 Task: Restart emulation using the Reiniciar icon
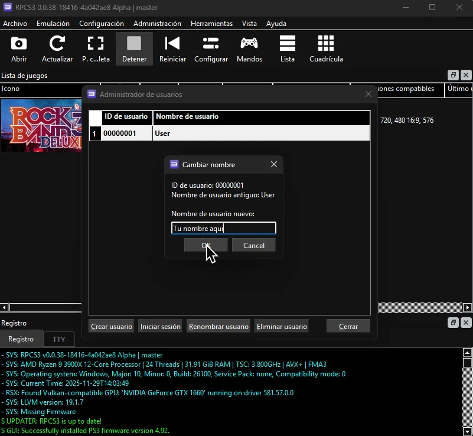point(172,47)
